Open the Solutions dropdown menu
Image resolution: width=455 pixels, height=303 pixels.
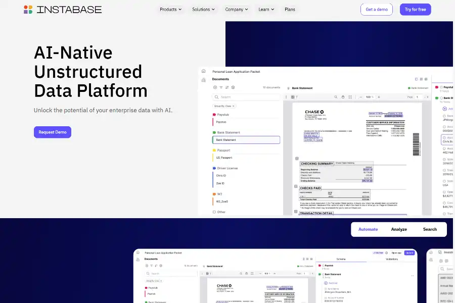point(203,9)
